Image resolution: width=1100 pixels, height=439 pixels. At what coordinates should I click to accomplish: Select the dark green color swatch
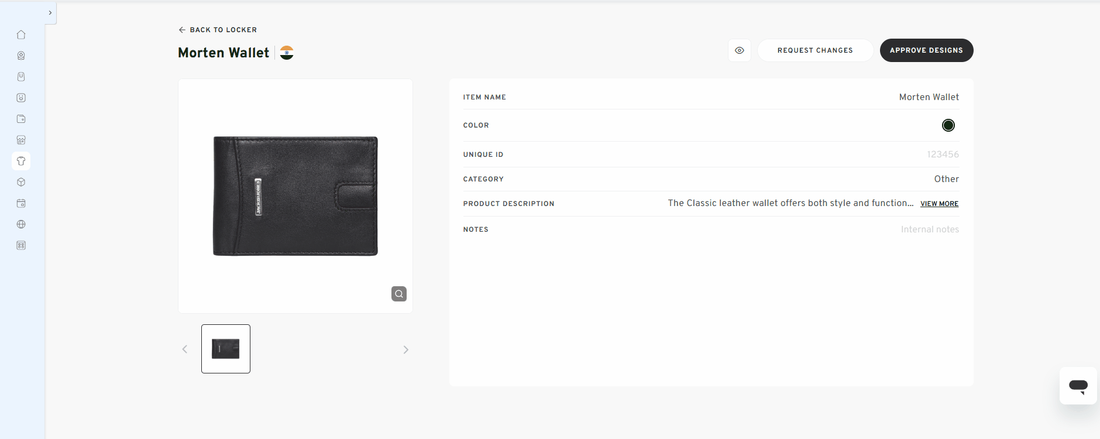tap(948, 125)
